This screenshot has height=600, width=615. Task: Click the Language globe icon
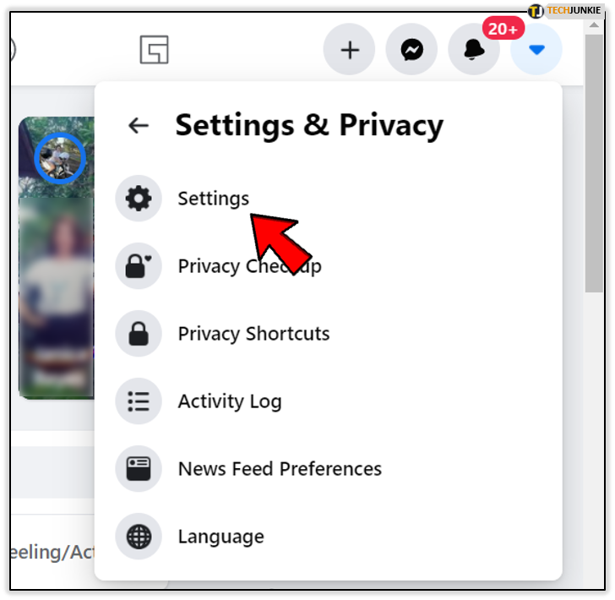tap(139, 537)
